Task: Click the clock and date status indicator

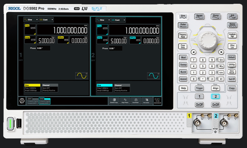Action: [157, 101]
